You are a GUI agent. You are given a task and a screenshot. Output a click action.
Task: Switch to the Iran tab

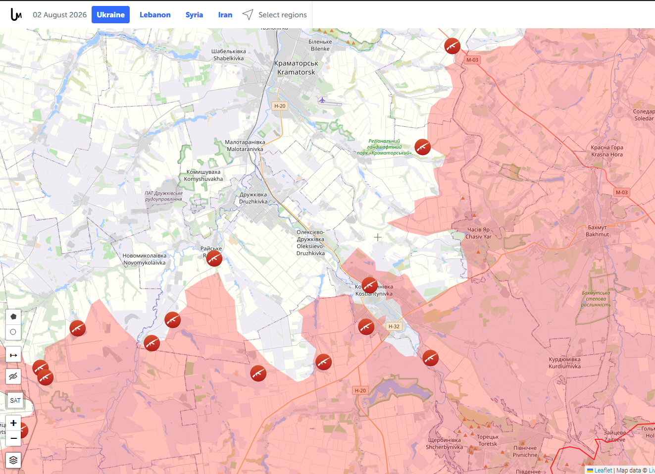(225, 15)
